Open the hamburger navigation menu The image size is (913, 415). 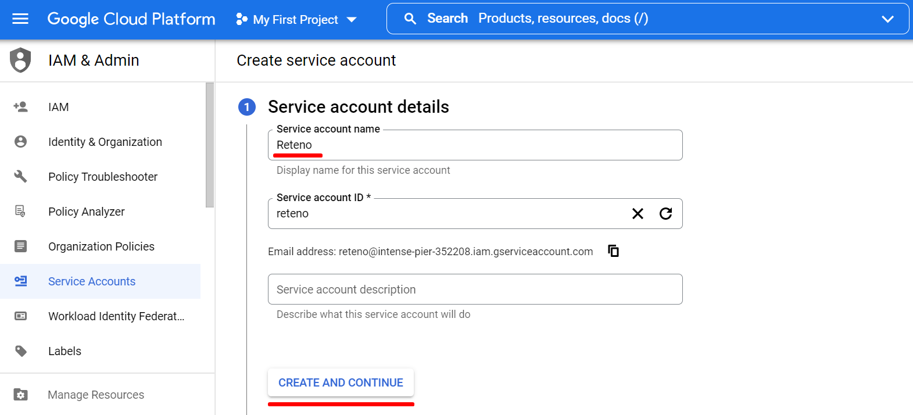[x=20, y=19]
